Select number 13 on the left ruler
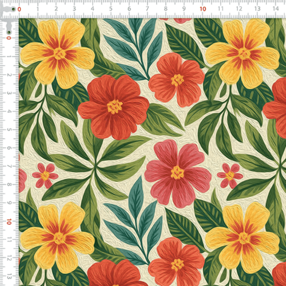 [x=9, y=276]
